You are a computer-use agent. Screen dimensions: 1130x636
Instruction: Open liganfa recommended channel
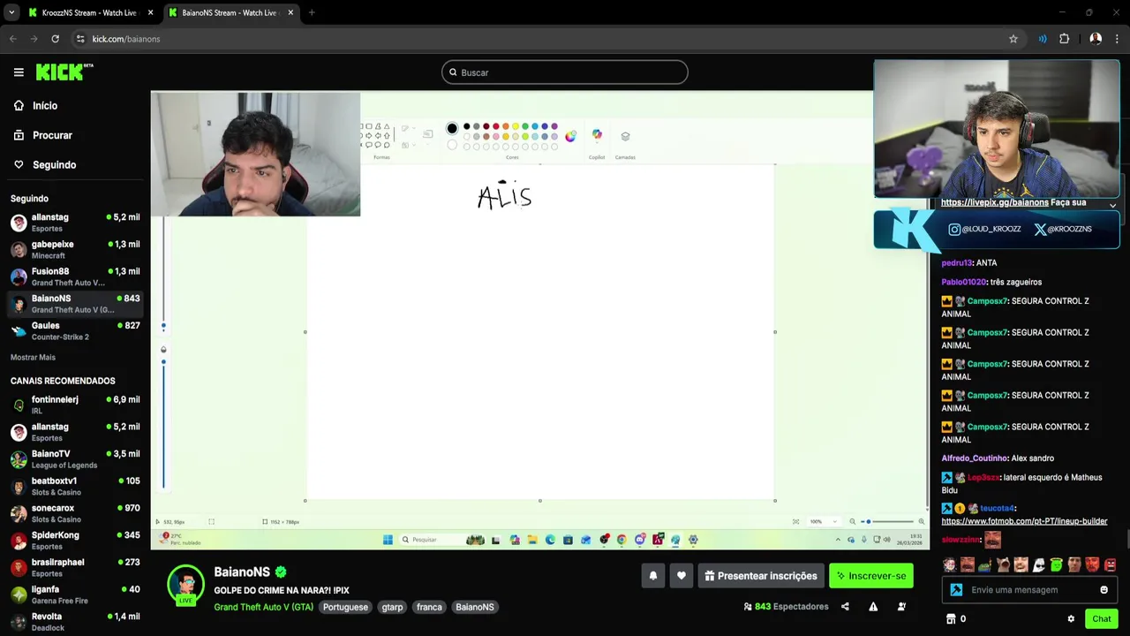click(74, 594)
